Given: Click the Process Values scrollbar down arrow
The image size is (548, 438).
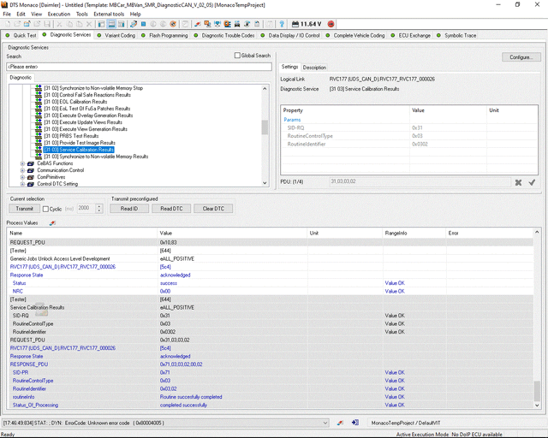Looking at the screenshot, I should click(537, 405).
